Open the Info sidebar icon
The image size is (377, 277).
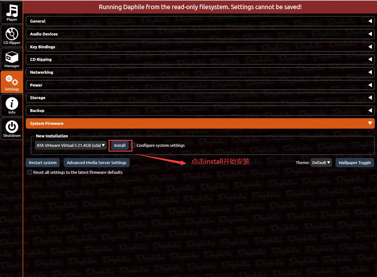[x=12, y=105]
